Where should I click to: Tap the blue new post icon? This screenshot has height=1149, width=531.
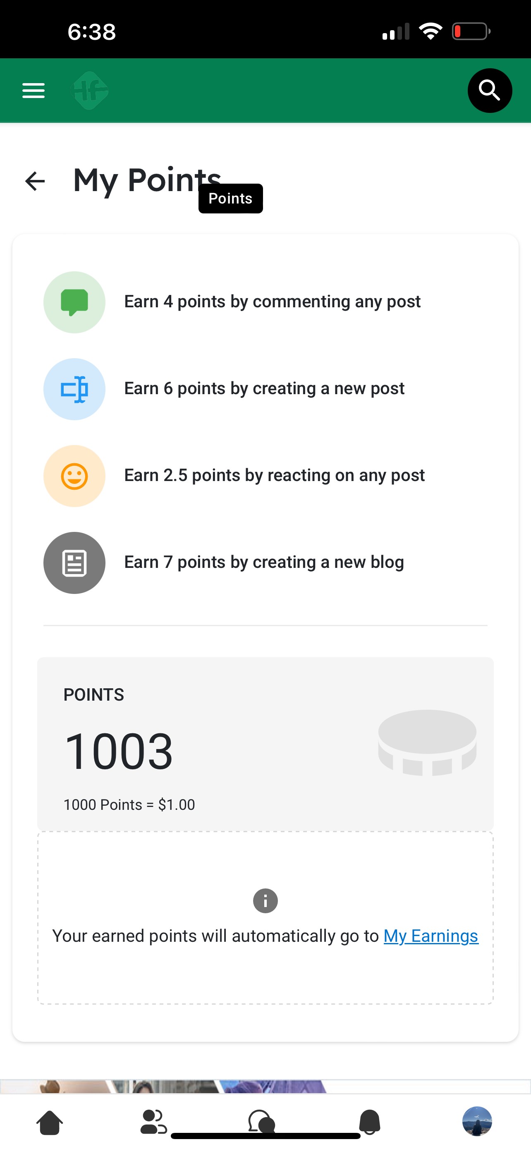[74, 389]
